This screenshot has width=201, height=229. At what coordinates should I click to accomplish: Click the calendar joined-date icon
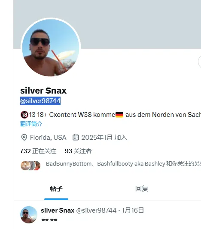[x=76, y=138]
